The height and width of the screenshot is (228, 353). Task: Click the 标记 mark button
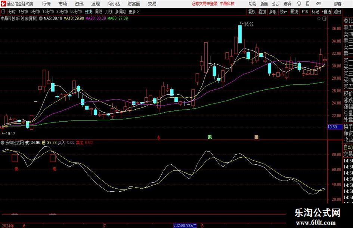[x=315, y=12]
